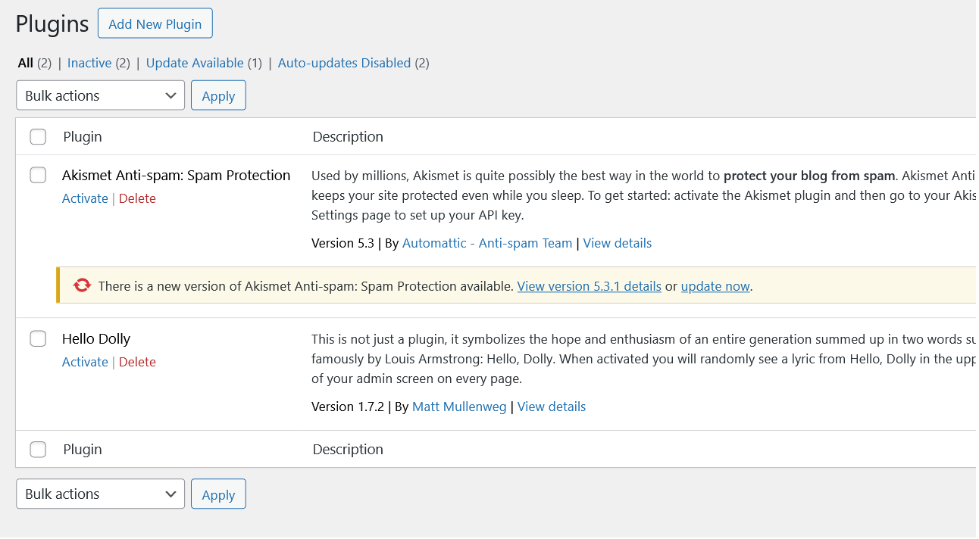Click the Plugin column header at top
Image resolution: width=979 pixels, height=539 pixels.
[83, 136]
